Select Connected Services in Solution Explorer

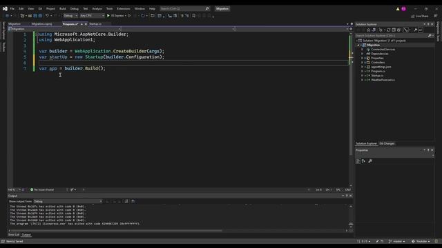coord(383,50)
